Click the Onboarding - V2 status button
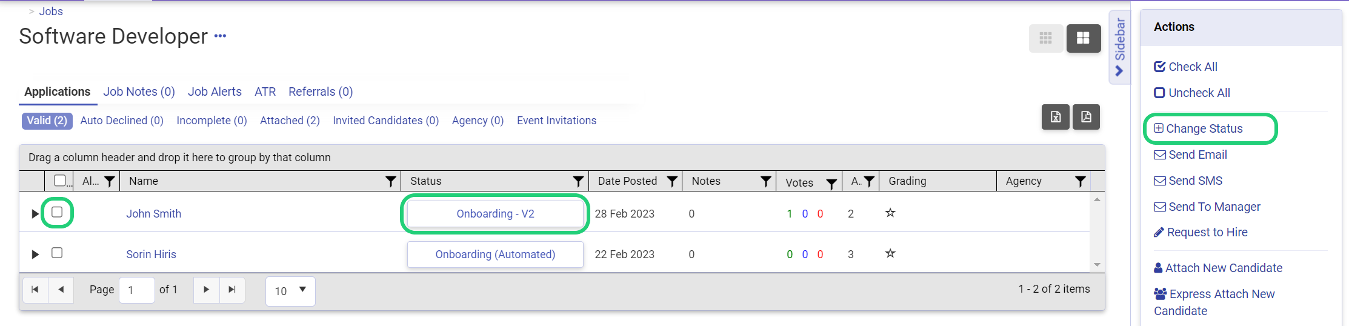Viewport: 1349px width, 326px height. 495,214
